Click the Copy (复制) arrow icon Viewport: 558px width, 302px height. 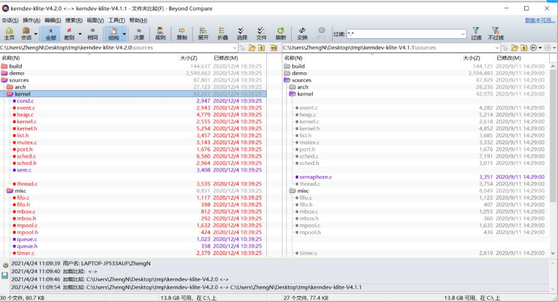181,34
